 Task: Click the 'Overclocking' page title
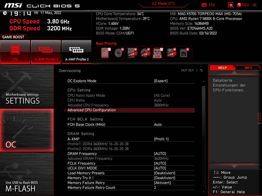pyautogui.click(x=70, y=71)
